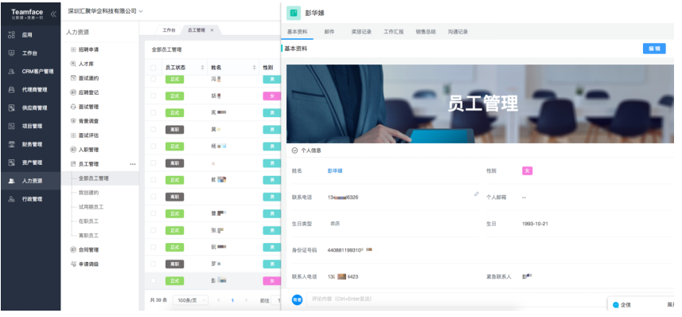Select 我创建的 in the employee tree

click(88, 193)
